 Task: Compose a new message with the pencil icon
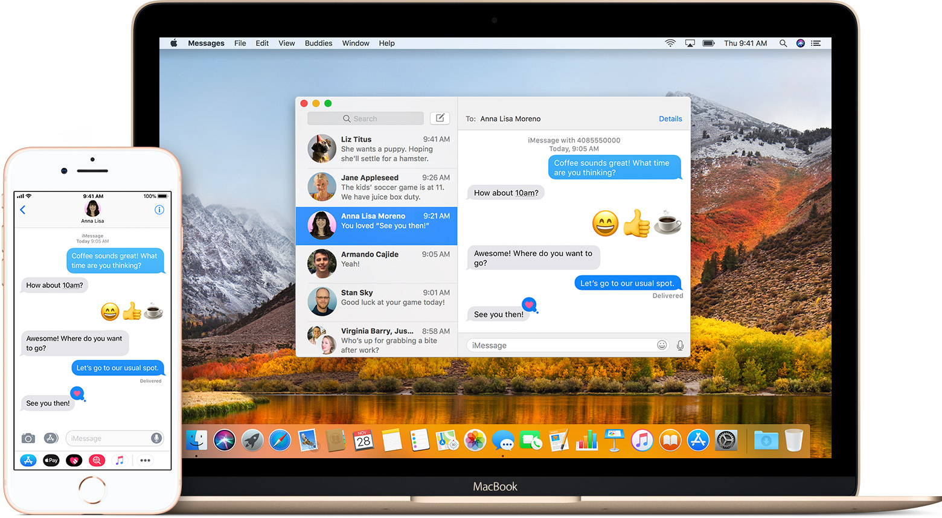click(x=440, y=118)
